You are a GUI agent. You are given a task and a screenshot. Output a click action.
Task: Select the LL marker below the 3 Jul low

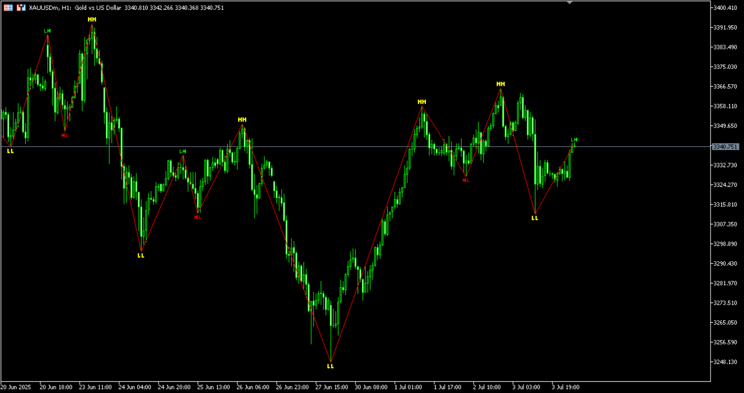coord(535,218)
